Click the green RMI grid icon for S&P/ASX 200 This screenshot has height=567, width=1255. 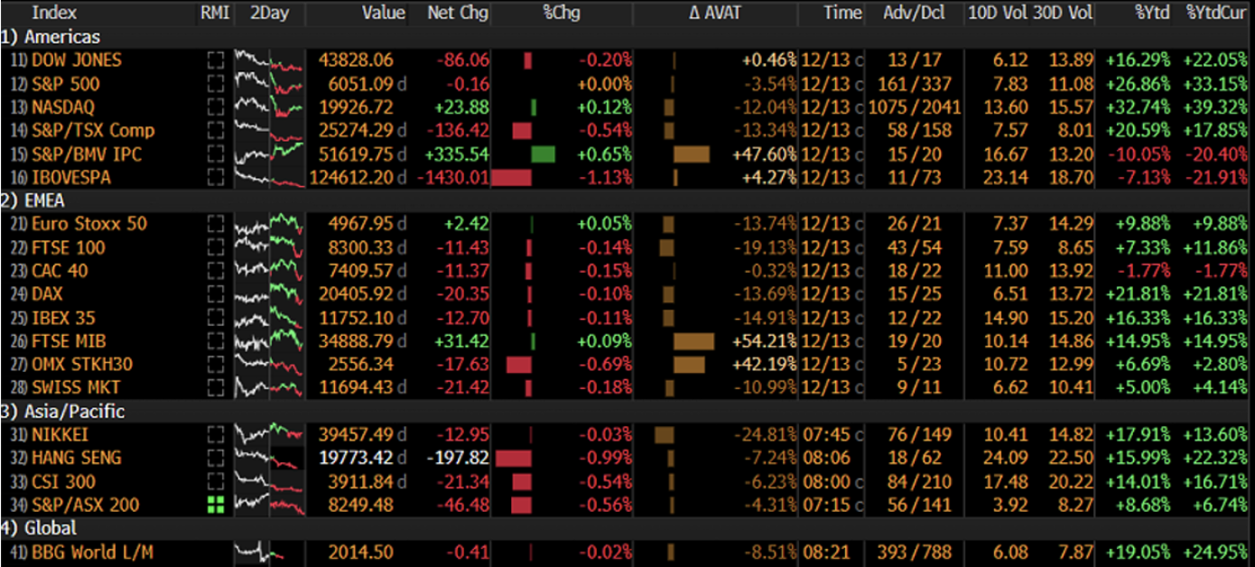coord(214,505)
